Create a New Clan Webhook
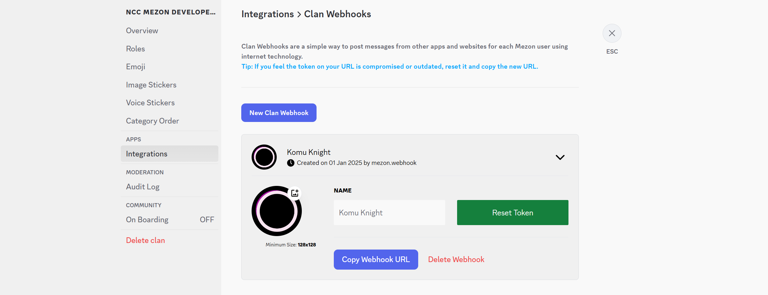This screenshot has height=295, width=768. (x=279, y=113)
